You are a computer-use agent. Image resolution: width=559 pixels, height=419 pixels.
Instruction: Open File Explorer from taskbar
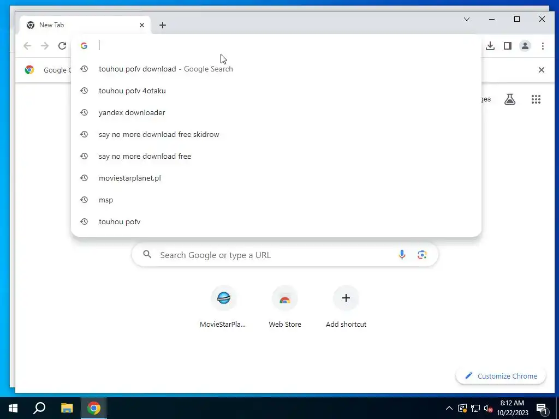[x=67, y=408]
